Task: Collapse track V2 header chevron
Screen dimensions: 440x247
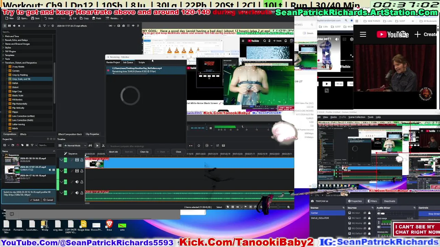Action: 61,160
